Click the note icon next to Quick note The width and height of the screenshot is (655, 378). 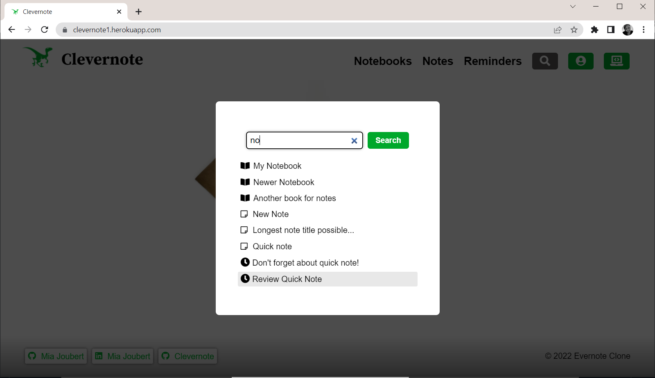(244, 246)
